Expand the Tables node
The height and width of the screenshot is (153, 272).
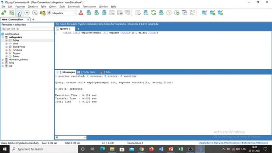click(6, 40)
